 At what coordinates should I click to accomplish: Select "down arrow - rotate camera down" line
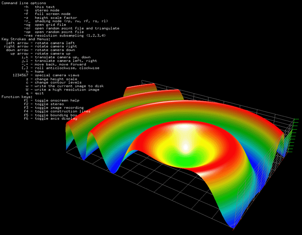(x=41, y=50)
